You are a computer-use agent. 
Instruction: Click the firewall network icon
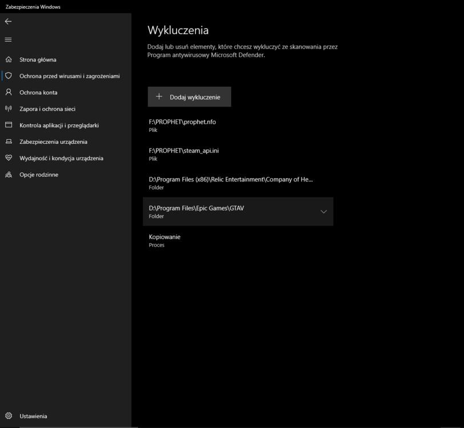point(8,108)
